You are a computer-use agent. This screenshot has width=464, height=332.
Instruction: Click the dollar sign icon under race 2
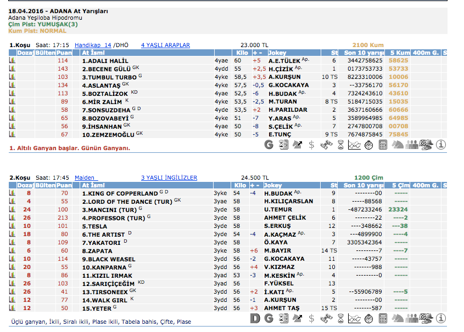point(312,318)
